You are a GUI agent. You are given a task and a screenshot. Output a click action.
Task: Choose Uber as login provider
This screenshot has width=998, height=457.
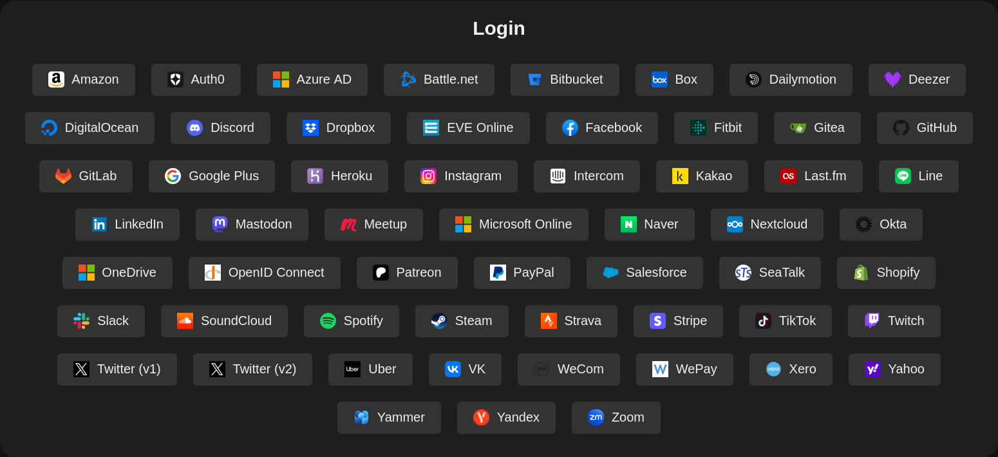pos(370,369)
